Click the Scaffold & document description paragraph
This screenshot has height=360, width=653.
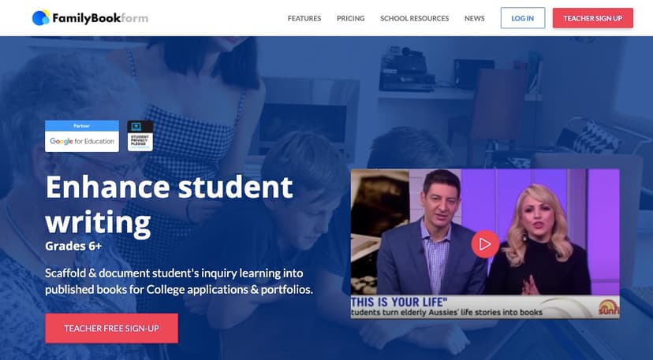tap(179, 281)
